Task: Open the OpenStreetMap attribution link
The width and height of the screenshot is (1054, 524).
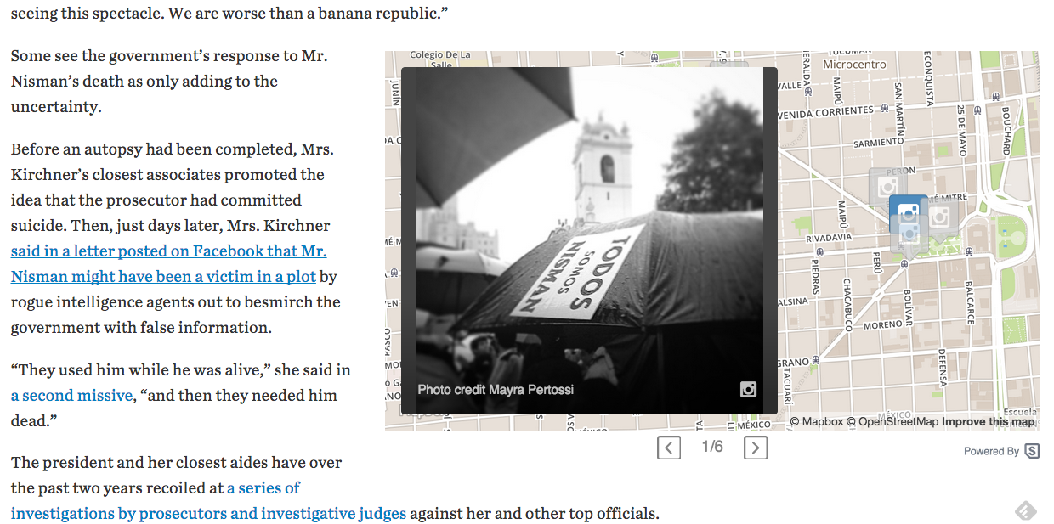Action: pyautogui.click(x=892, y=422)
